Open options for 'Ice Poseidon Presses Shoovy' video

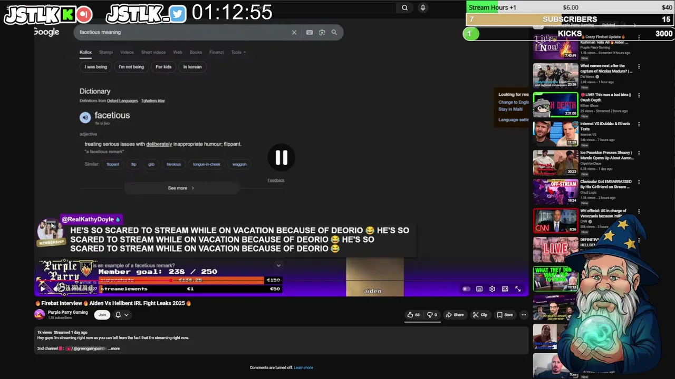point(639,154)
